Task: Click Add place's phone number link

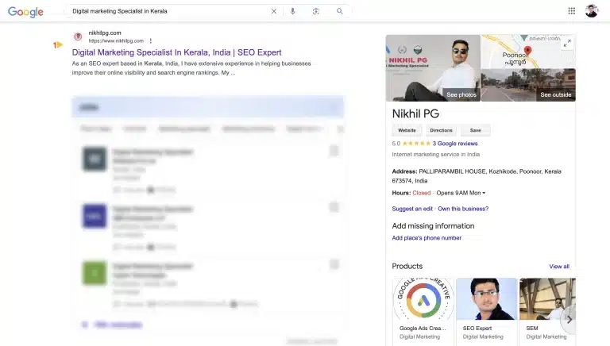Action: [427, 238]
